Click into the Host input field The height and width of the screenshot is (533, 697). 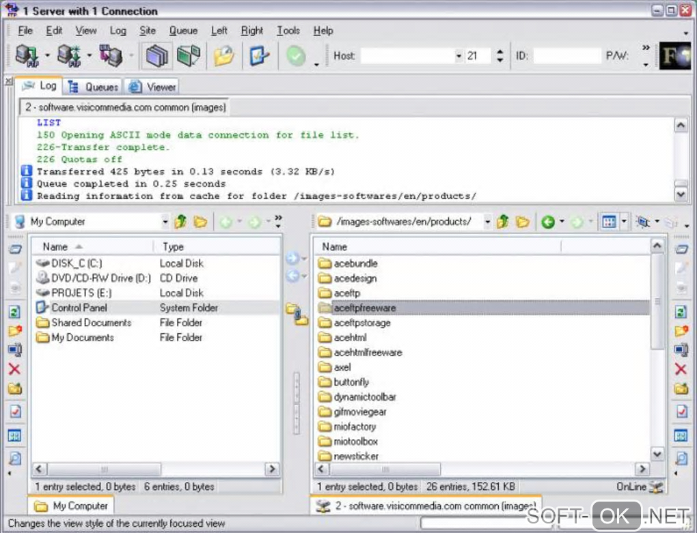[407, 56]
